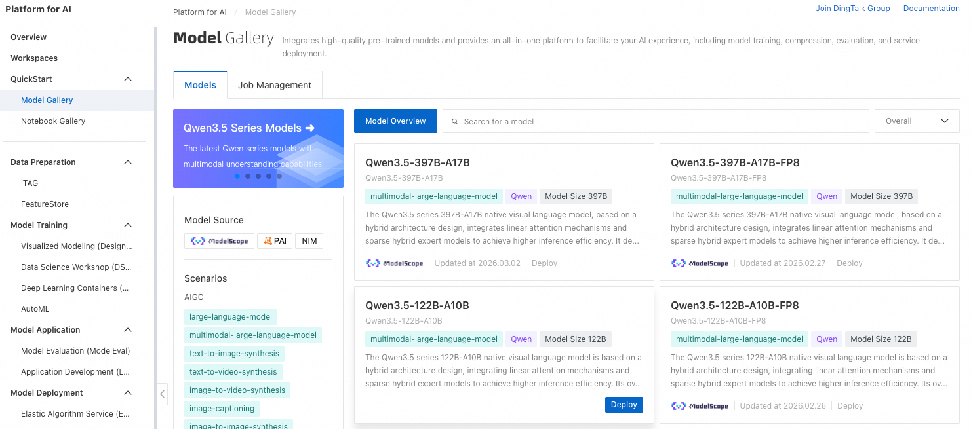Viewport: 971px width, 429px height.
Task: Open Data Science Workshop in sidebar
Action: [77, 267]
